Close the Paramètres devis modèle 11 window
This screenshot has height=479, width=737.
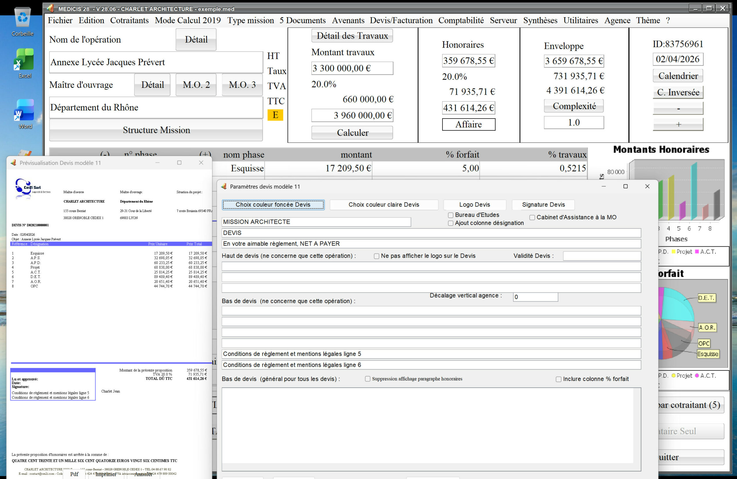647,187
